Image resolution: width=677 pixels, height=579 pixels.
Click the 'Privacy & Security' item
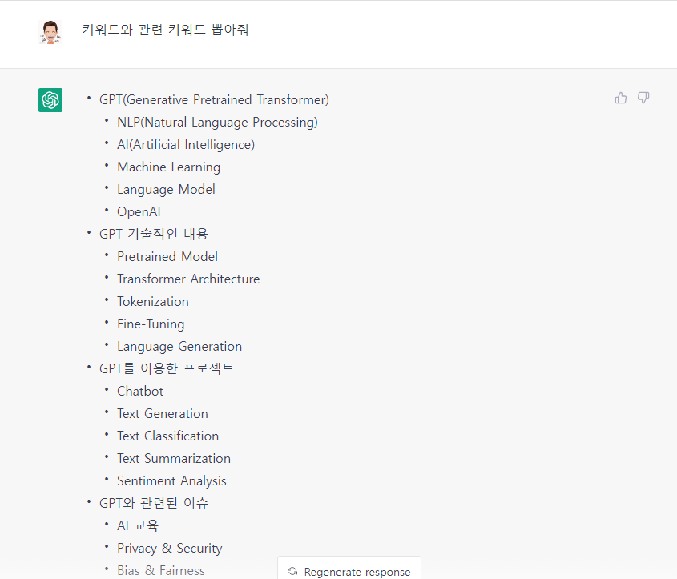click(x=170, y=549)
